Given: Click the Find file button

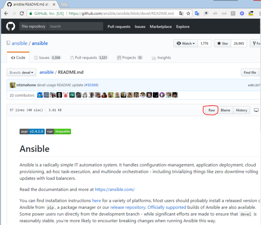Looking at the screenshot, I should [x=250, y=72].
